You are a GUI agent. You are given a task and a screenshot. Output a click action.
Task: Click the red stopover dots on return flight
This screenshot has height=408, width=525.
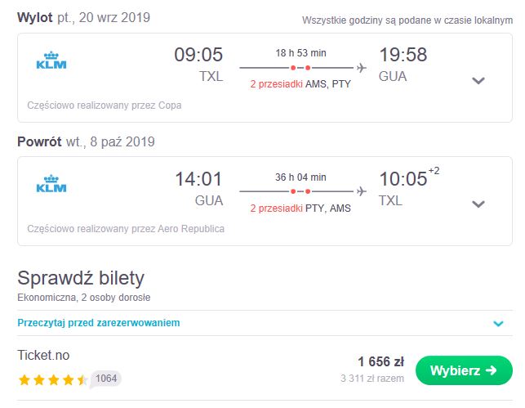[300, 191]
